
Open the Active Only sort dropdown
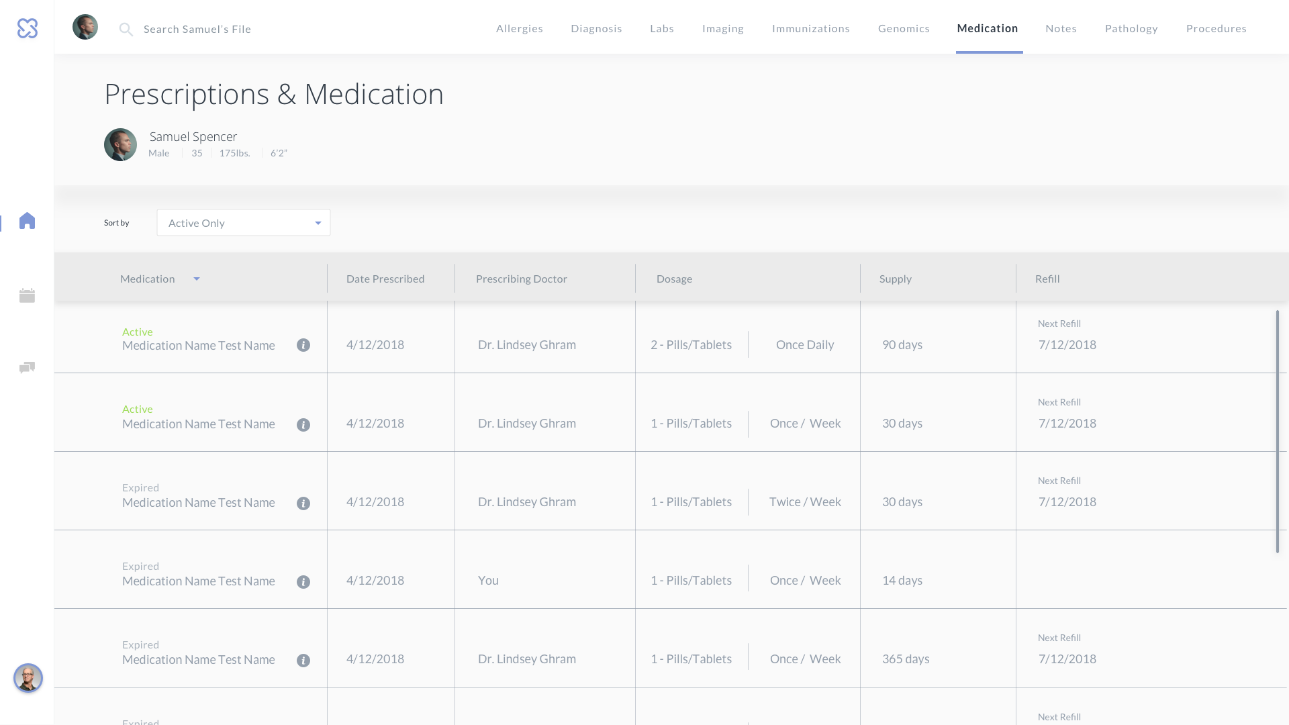[x=243, y=223]
